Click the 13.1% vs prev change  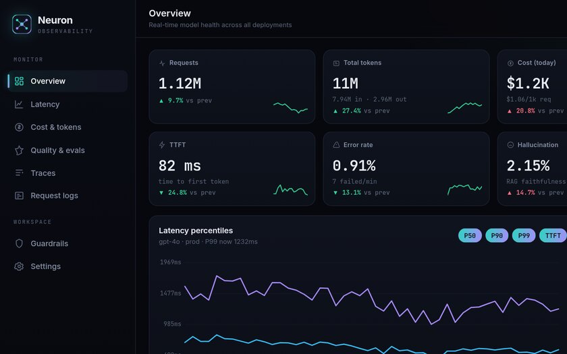click(361, 193)
